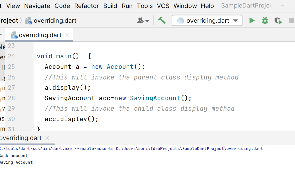Select the overriding.dart editor tab
This screenshot has width=295, height=169.
[40, 35]
